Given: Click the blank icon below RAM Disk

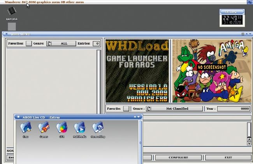Looking at the screenshot, I should [12, 26].
